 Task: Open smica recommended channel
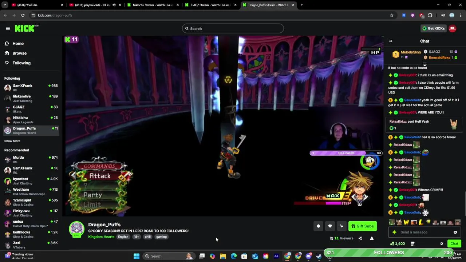click(31, 223)
